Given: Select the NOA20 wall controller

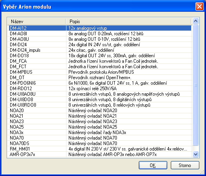Looking at the screenshot, I should (x=100, y=111).
